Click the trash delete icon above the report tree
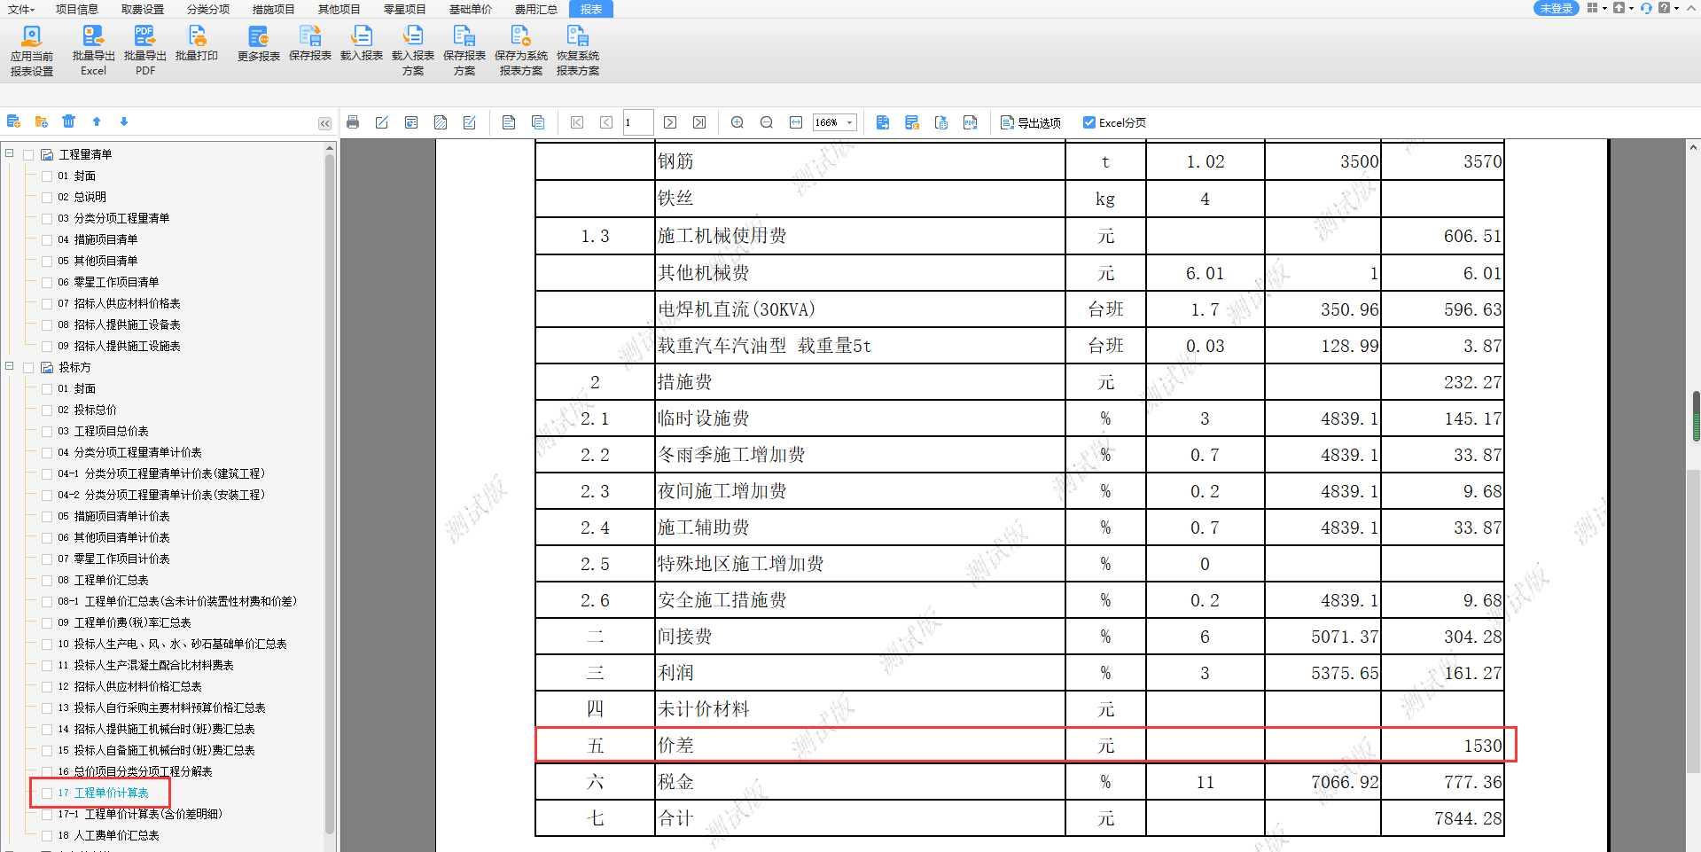Image resolution: width=1701 pixels, height=852 pixels. click(69, 121)
